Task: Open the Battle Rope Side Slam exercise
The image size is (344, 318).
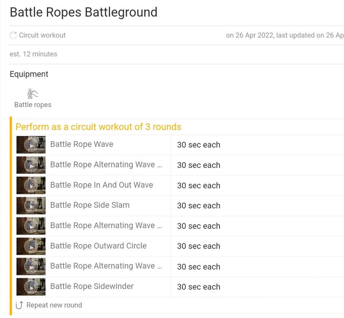Action: (90, 205)
